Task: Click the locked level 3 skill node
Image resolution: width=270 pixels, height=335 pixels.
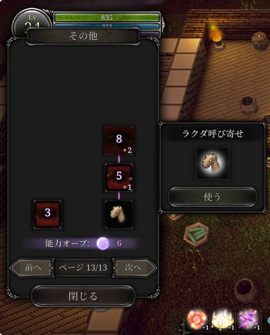Action: click(48, 215)
